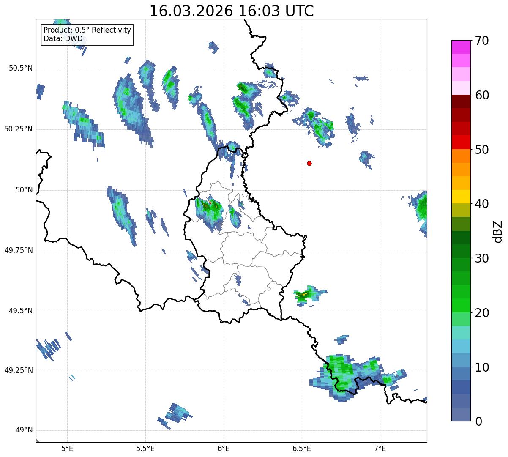Click the Product: 0.5° Reflectivity label
Image resolution: width=508 pixels, height=457 pixels.
click(x=87, y=30)
